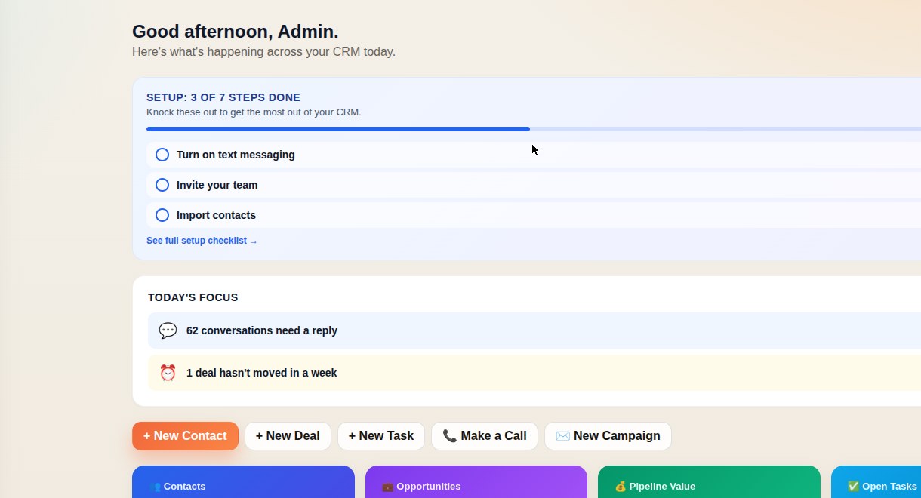921x498 pixels.
Task: Open the Contacts stat card
Action: 243,482
